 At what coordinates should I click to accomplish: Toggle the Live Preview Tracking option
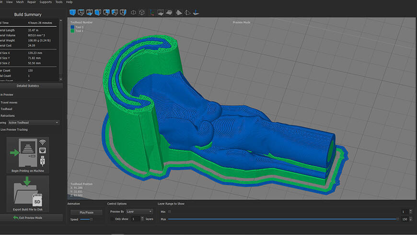(x=13, y=129)
